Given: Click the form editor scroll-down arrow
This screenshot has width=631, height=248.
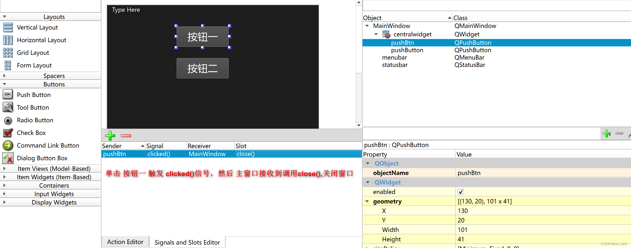Looking at the screenshot, I should [x=359, y=125].
